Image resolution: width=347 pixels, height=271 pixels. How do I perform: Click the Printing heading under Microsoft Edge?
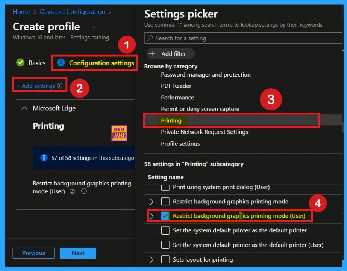tap(48, 126)
